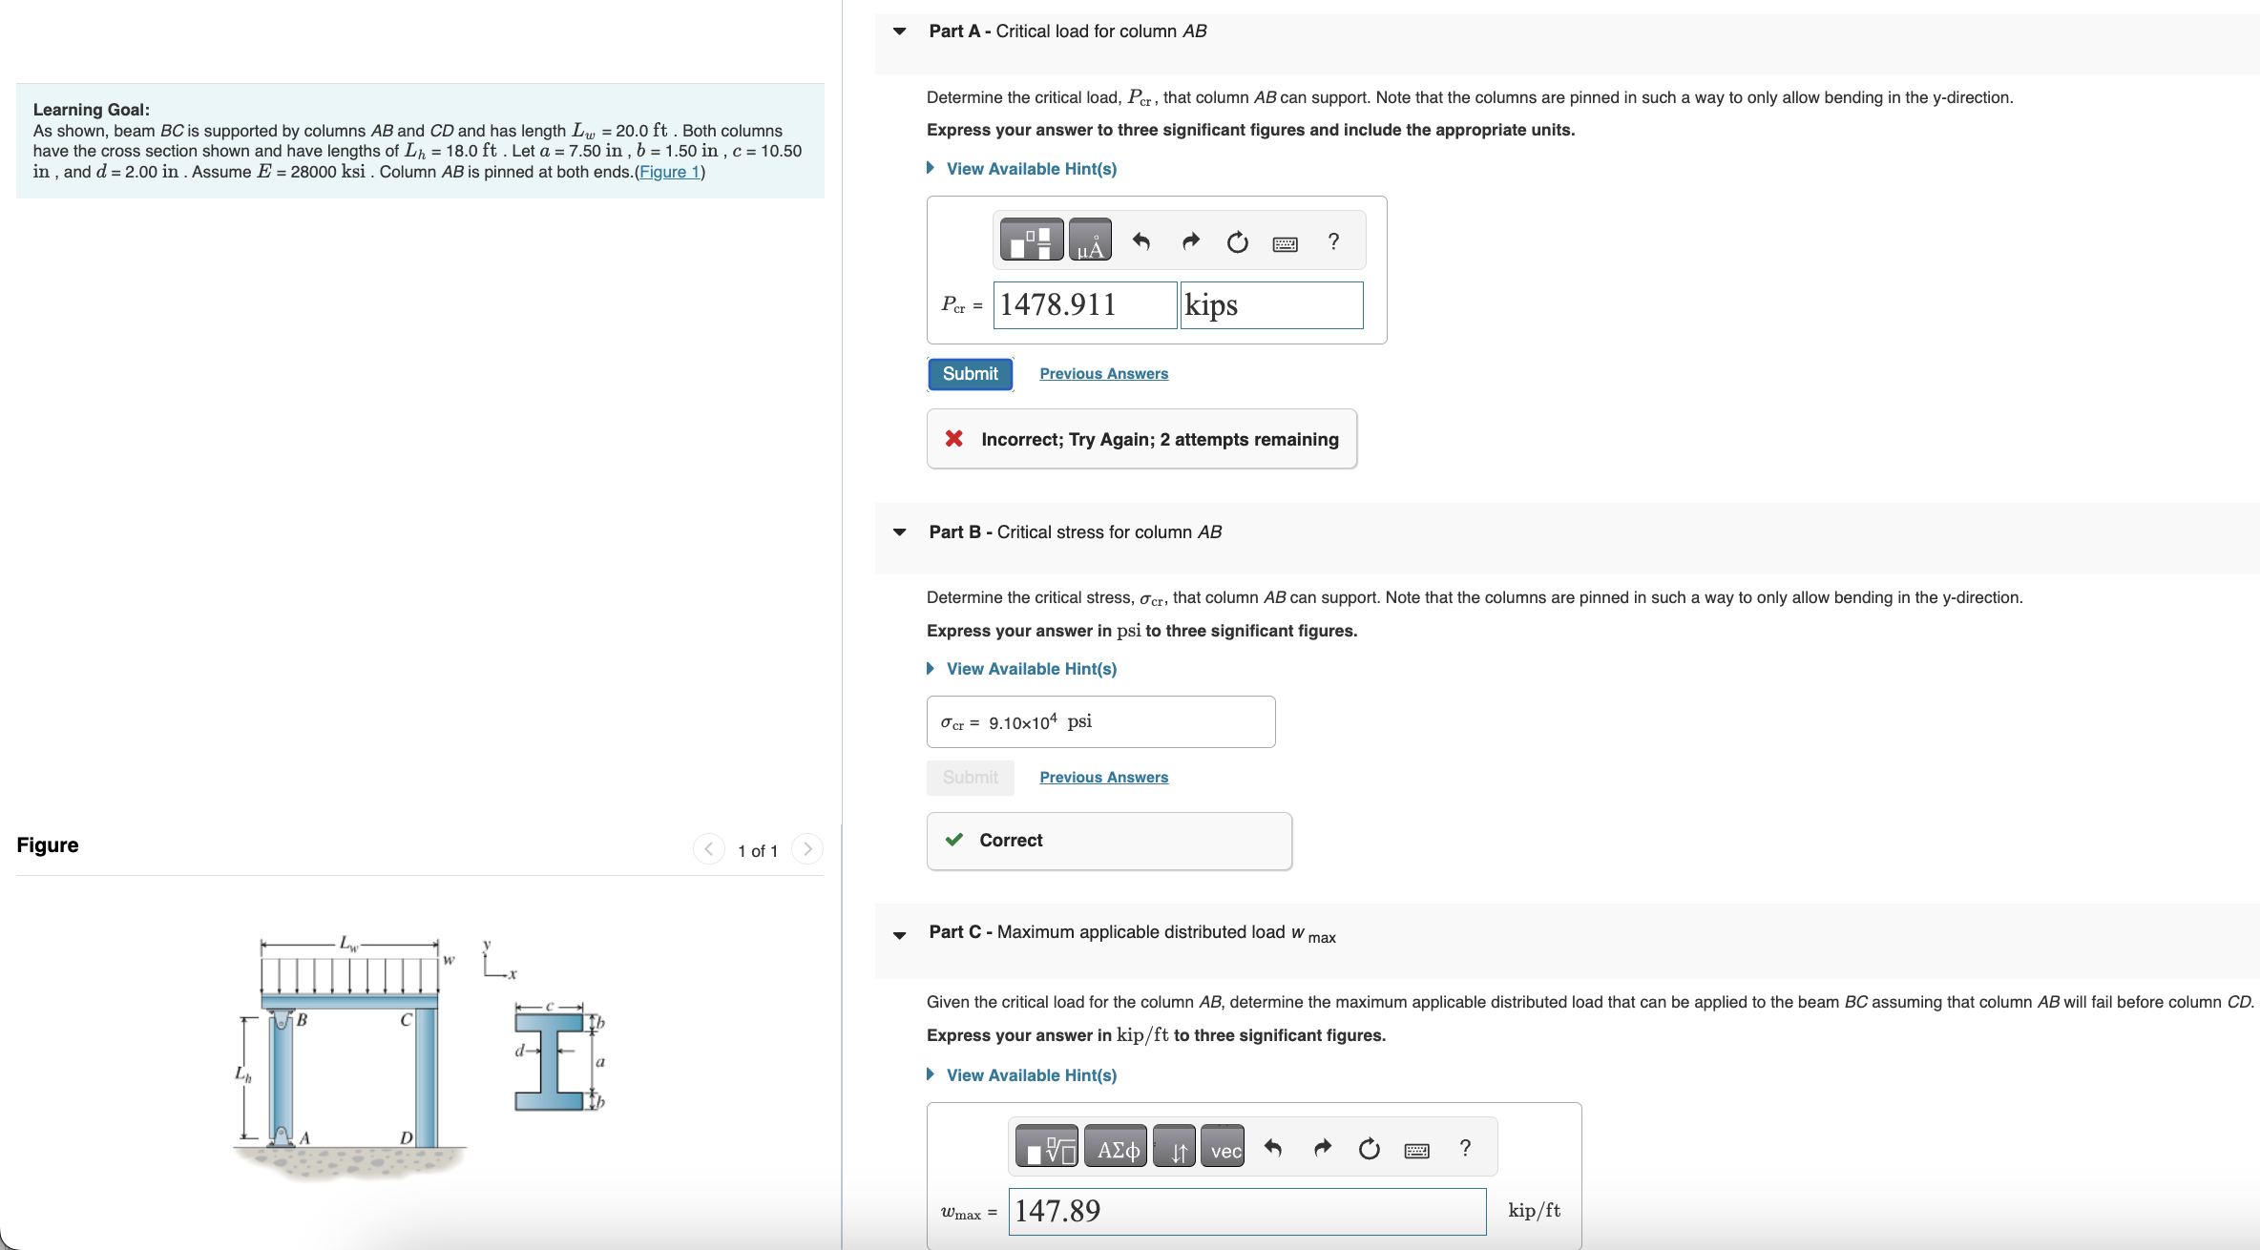Expand View Available Hint(s) in Part C
This screenshot has width=2260, height=1250.
point(1031,1075)
